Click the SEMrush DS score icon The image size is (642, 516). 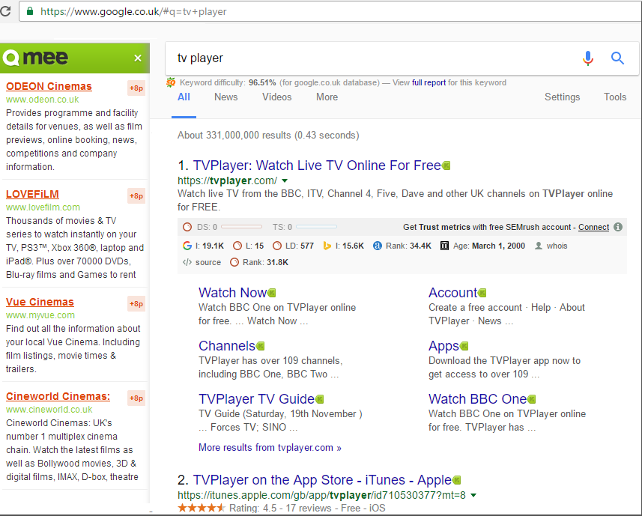[187, 227]
